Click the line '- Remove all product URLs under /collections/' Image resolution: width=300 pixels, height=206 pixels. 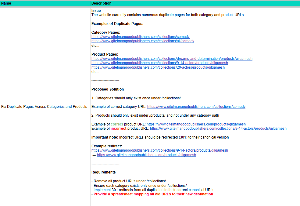coord(129,181)
